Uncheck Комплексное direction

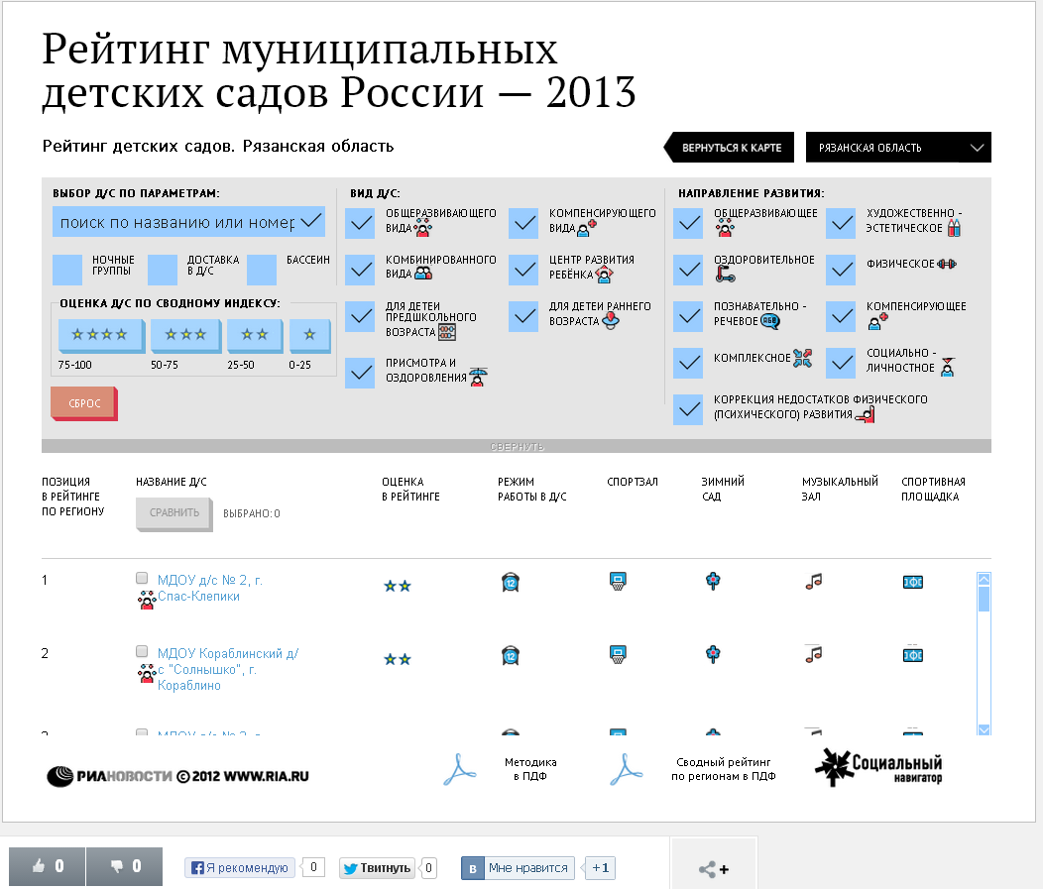pos(688,363)
